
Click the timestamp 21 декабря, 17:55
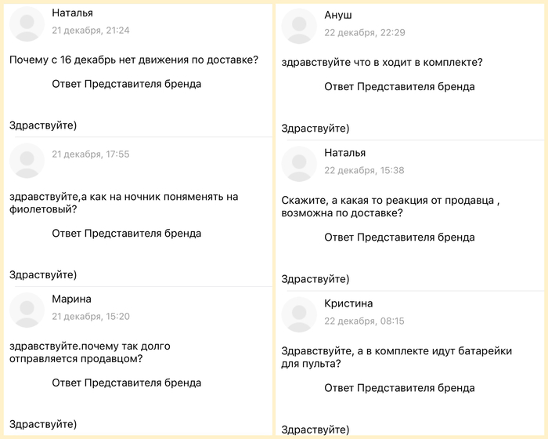pyautogui.click(x=90, y=154)
